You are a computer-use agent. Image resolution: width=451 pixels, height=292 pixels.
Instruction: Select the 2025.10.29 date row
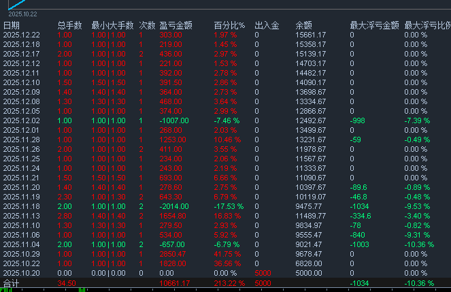pos(22,254)
